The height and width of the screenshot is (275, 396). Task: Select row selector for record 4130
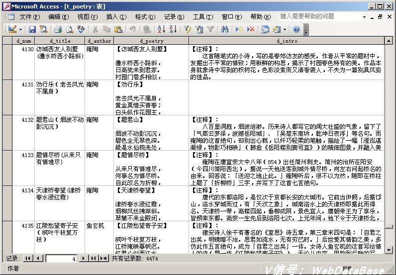coord(7,62)
